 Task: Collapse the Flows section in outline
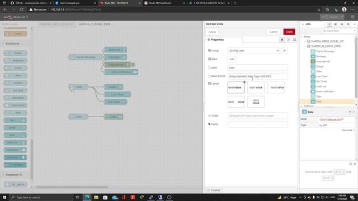(302, 37)
